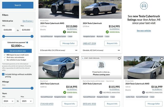Uncheck Include listings without available pricing
This screenshot has width=164, height=107.
click(x=3, y=74)
